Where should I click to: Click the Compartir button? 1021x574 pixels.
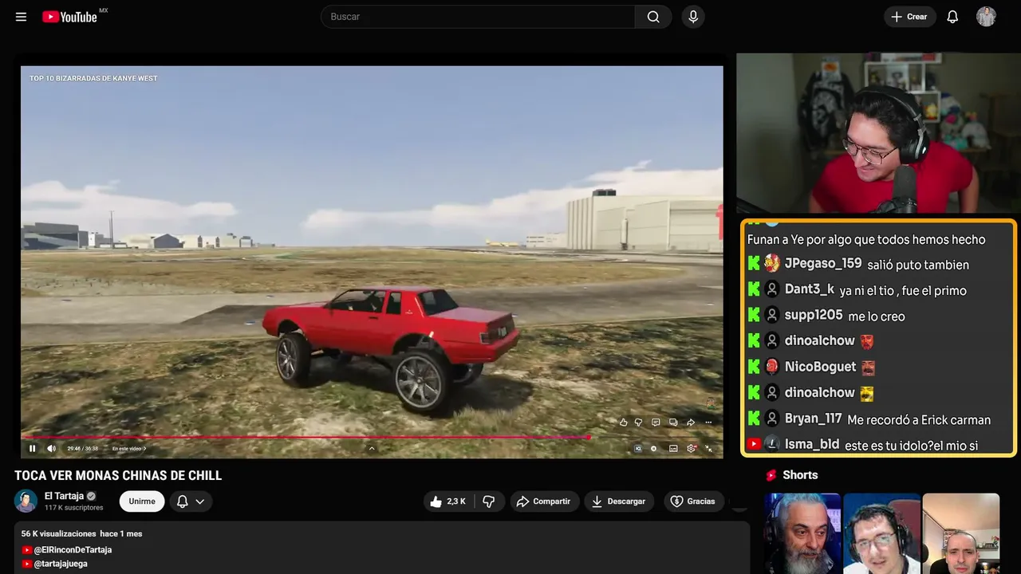[545, 501]
